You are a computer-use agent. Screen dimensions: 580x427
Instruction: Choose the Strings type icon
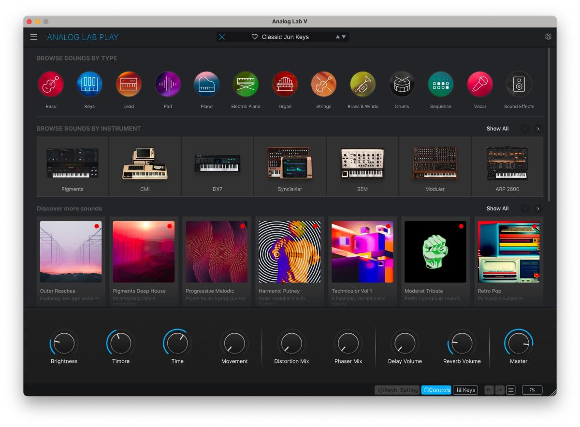[323, 84]
